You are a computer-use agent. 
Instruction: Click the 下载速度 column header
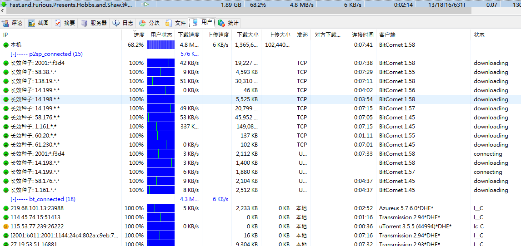click(x=188, y=35)
